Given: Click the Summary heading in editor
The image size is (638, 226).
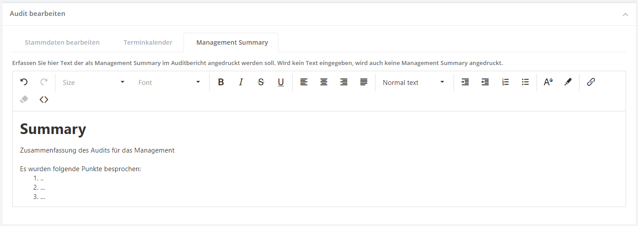Looking at the screenshot, I should coord(53,129).
